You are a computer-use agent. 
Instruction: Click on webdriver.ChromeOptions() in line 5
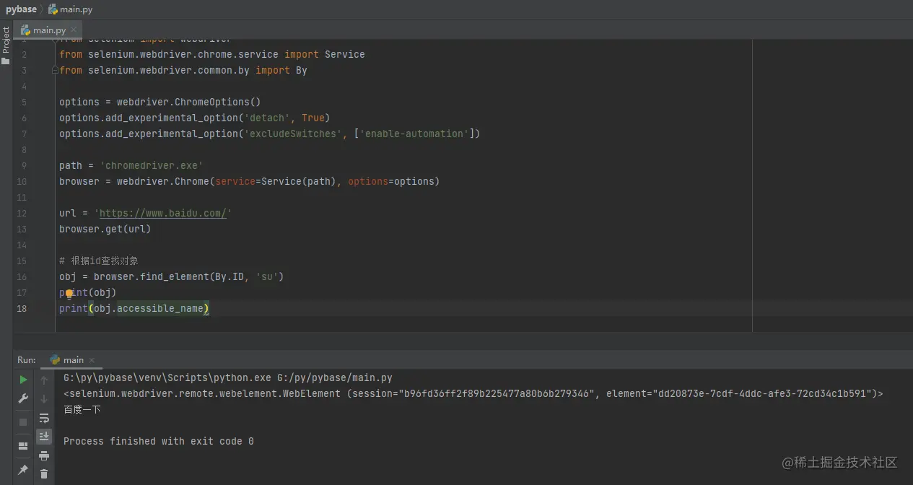tap(189, 102)
